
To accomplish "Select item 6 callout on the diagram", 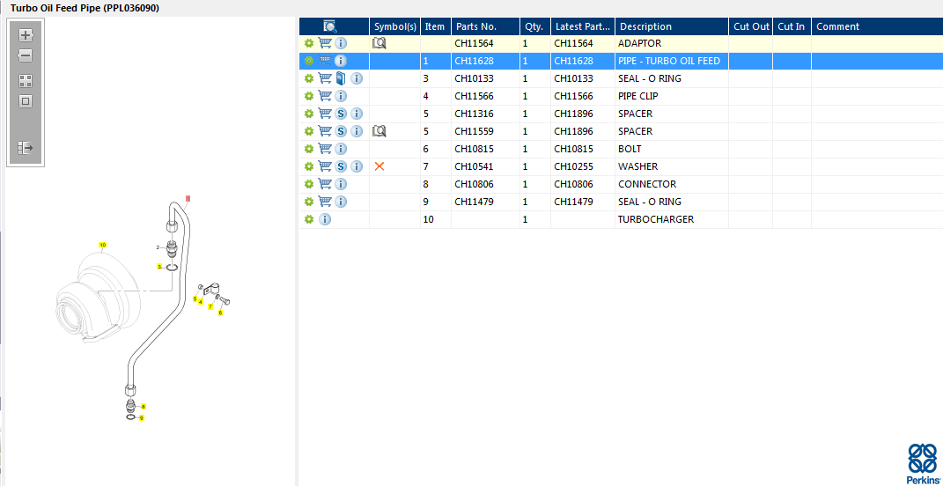I will click(220, 313).
